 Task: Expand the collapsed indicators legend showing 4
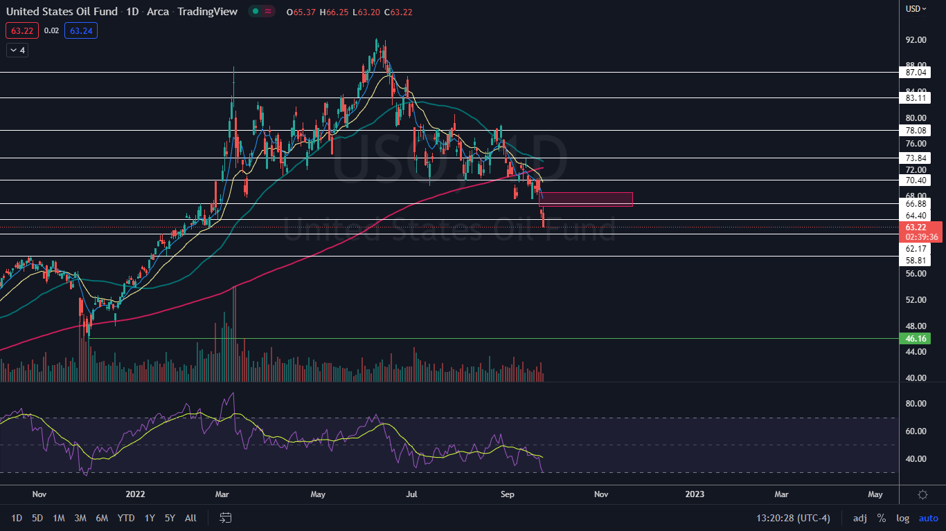coord(17,50)
